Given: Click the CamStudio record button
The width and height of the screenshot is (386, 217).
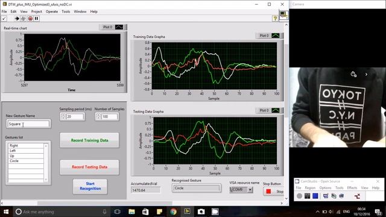Looking at the screenshot, I should pos(299,196).
